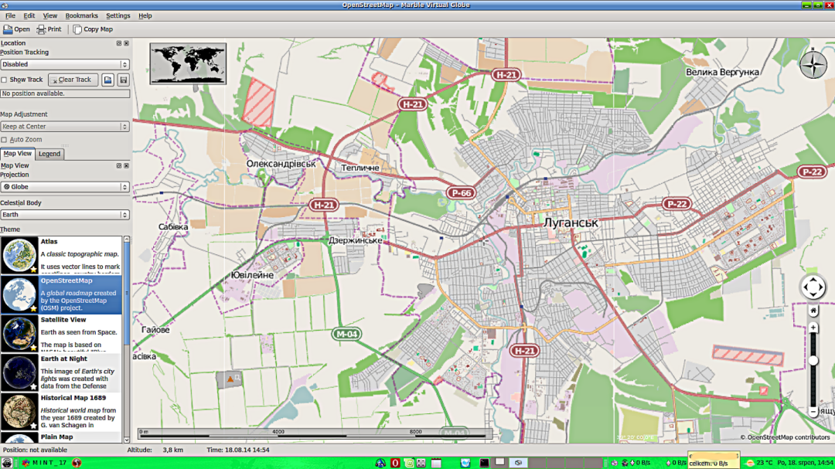The height and width of the screenshot is (469, 835).
Task: Click the Print toolbar button
Action: click(x=49, y=29)
